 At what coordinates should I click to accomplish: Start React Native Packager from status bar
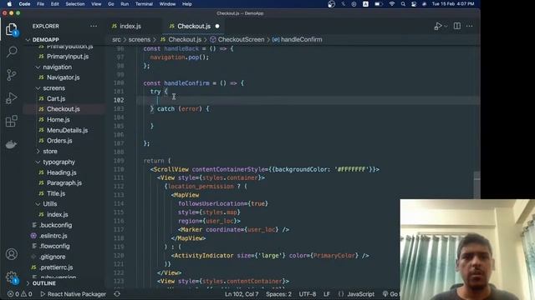pyautogui.click(x=74, y=294)
